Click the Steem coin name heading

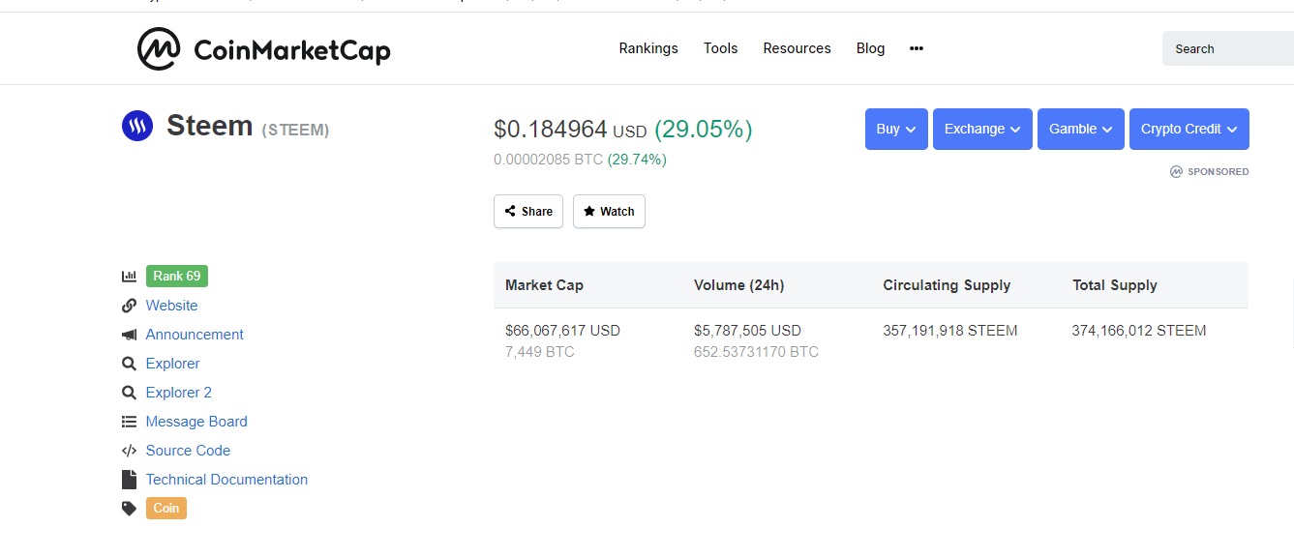pos(210,126)
